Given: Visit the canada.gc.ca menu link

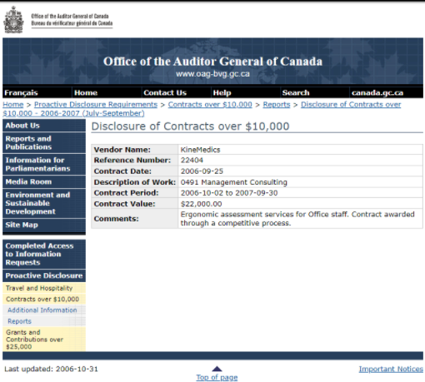Looking at the screenshot, I should [x=377, y=92].
